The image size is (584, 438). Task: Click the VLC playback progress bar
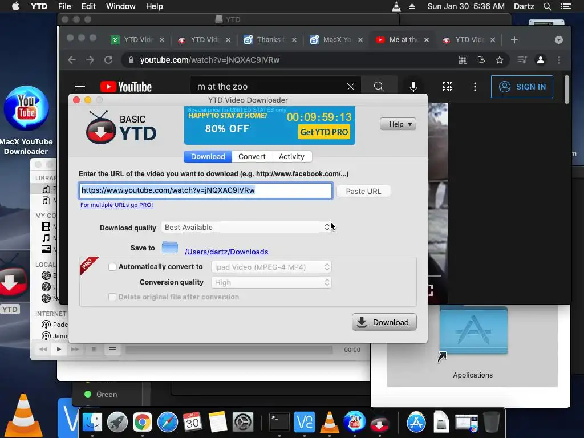click(229, 350)
